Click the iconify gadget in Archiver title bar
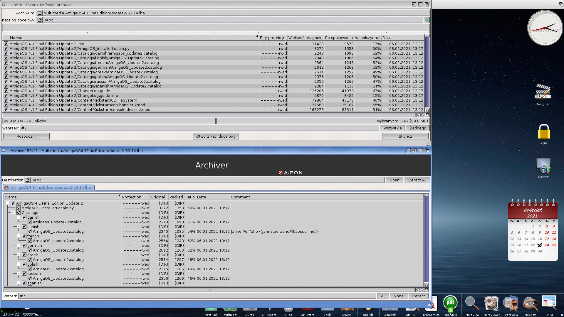Screen dimensions: 564x317 point(408,150)
